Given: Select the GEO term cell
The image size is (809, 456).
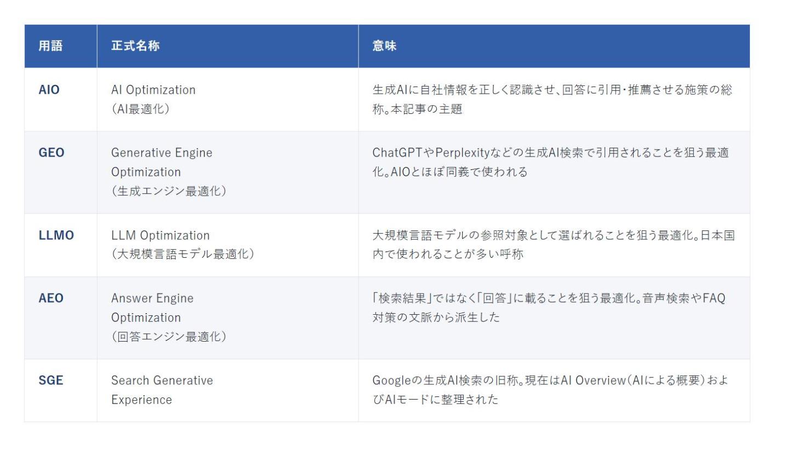Looking at the screenshot, I should click(x=61, y=172).
